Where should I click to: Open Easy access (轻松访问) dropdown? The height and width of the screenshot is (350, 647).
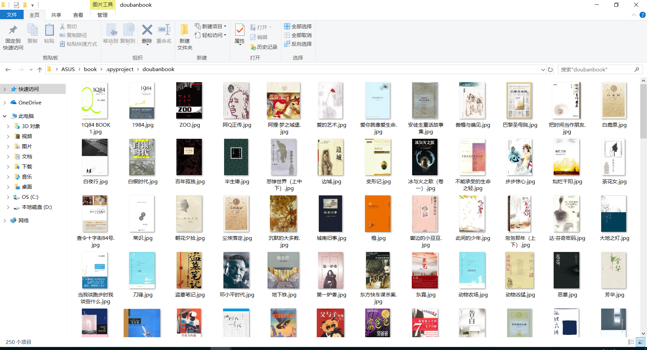[211, 35]
